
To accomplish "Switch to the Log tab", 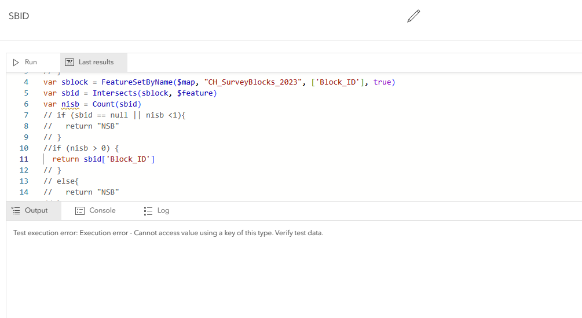I will (x=163, y=210).
